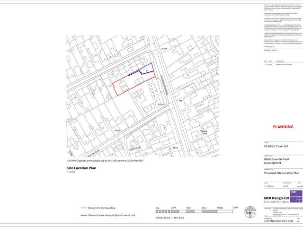Click the drawing number at title block bottom
Viewport: 303px width, 227px height.
[x=278, y=221]
